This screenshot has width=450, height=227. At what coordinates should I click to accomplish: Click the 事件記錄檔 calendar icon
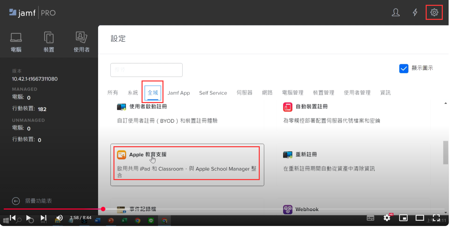coord(121,210)
